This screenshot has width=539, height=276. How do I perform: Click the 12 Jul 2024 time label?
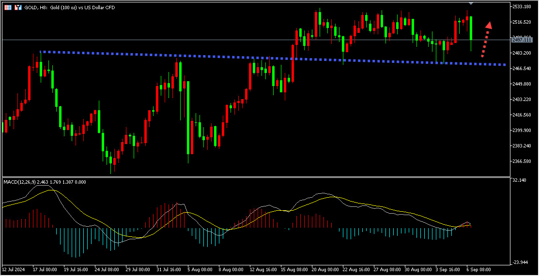pos(13,270)
